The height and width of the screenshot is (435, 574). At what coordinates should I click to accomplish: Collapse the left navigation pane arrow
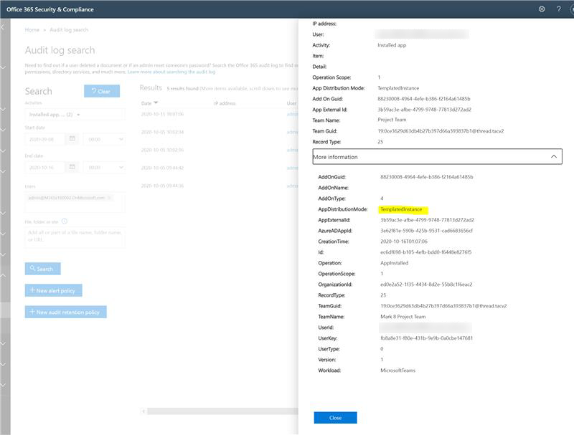[2, 28]
